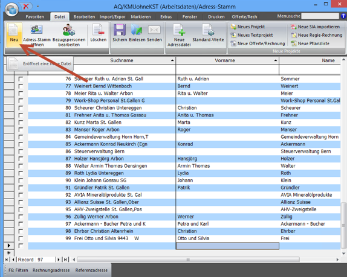Click Vorname filter field under header

227,70
